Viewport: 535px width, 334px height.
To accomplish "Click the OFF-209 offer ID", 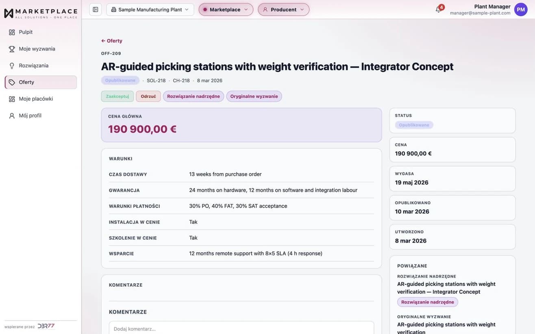I will click(111, 53).
